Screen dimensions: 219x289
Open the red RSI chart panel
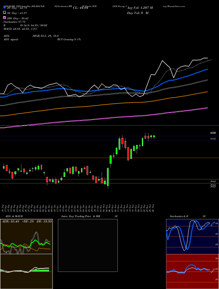point(192,271)
